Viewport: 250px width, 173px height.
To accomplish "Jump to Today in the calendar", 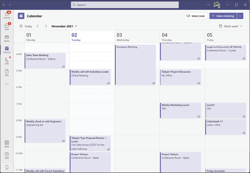I will [x=26, y=26].
